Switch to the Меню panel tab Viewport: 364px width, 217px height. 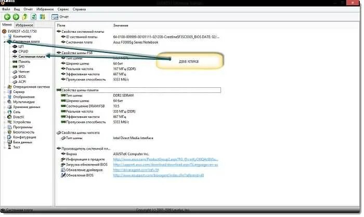(x=7, y=24)
